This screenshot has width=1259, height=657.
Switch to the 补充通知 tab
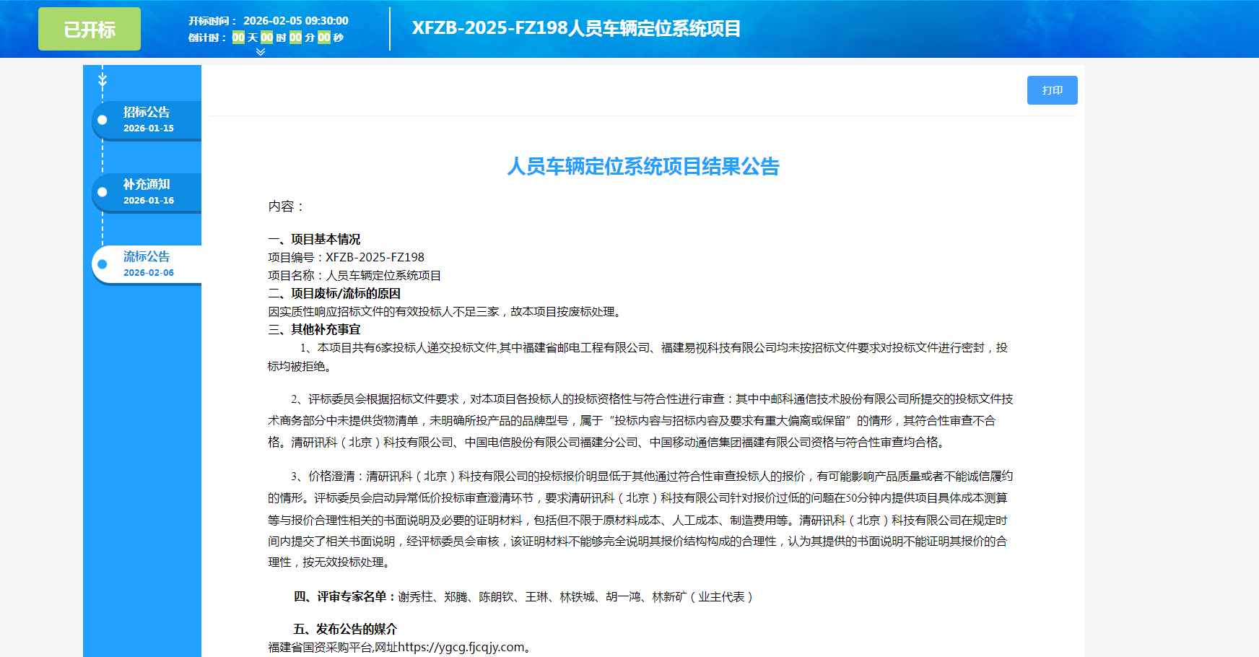(147, 185)
